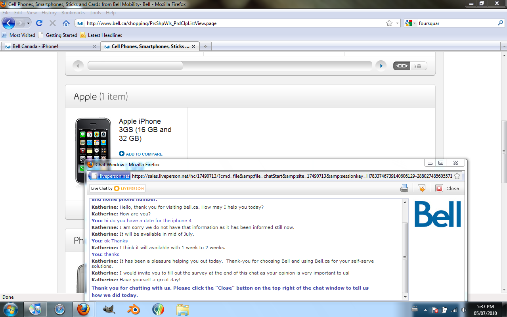Switch to grid view toggle

coord(419,66)
